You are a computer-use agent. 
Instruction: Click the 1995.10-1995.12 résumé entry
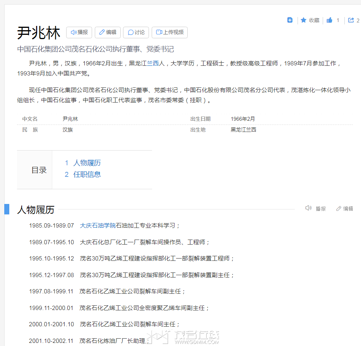coord(132,259)
